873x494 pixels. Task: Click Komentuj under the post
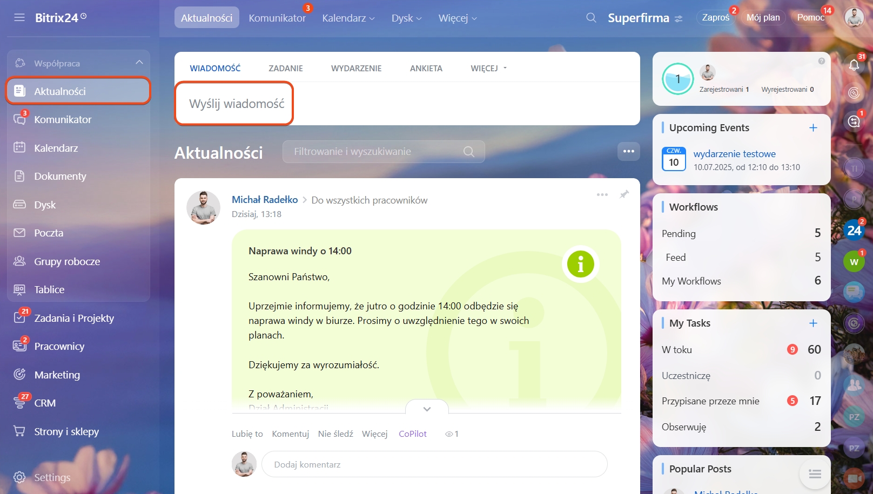click(x=291, y=434)
